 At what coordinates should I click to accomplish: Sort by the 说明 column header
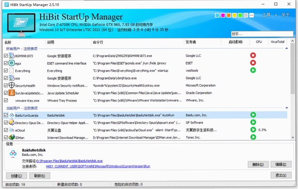click(x=68, y=42)
